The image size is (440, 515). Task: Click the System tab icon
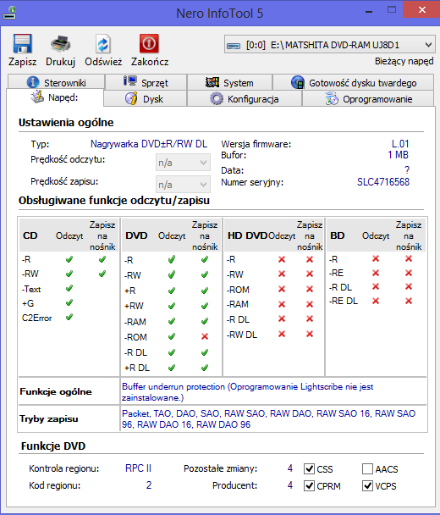(212, 82)
